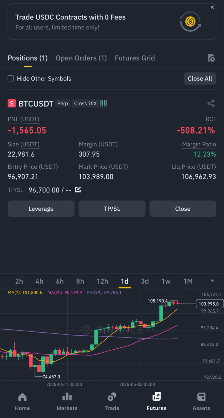Select the 4h chart interval

tap(39, 281)
